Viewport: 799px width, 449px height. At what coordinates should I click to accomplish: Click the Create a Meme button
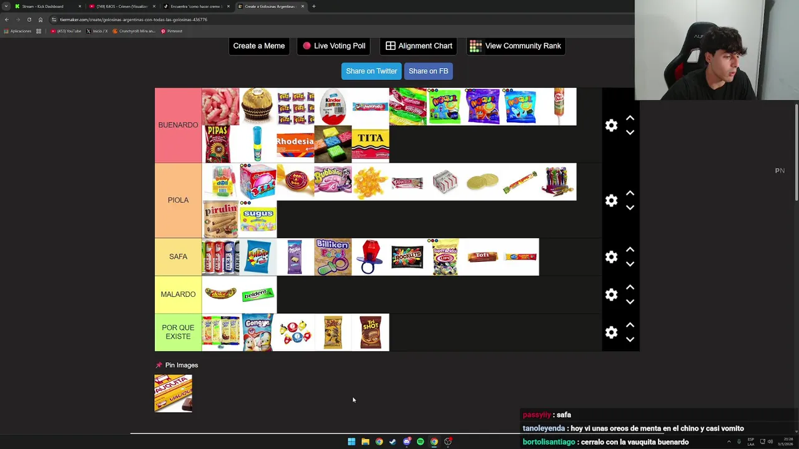pyautogui.click(x=259, y=46)
